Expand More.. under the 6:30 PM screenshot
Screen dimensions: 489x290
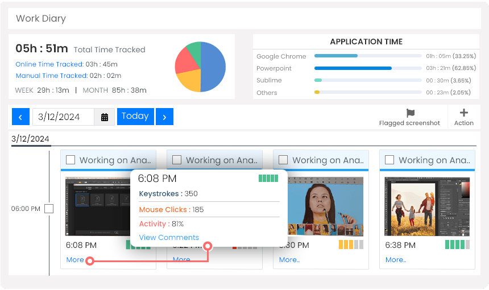point(289,260)
